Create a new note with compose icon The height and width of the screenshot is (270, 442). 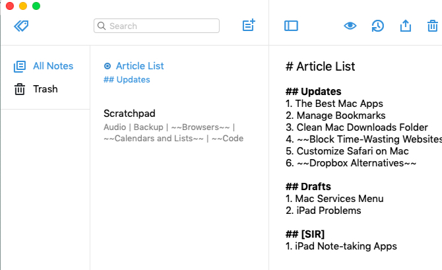tap(249, 26)
